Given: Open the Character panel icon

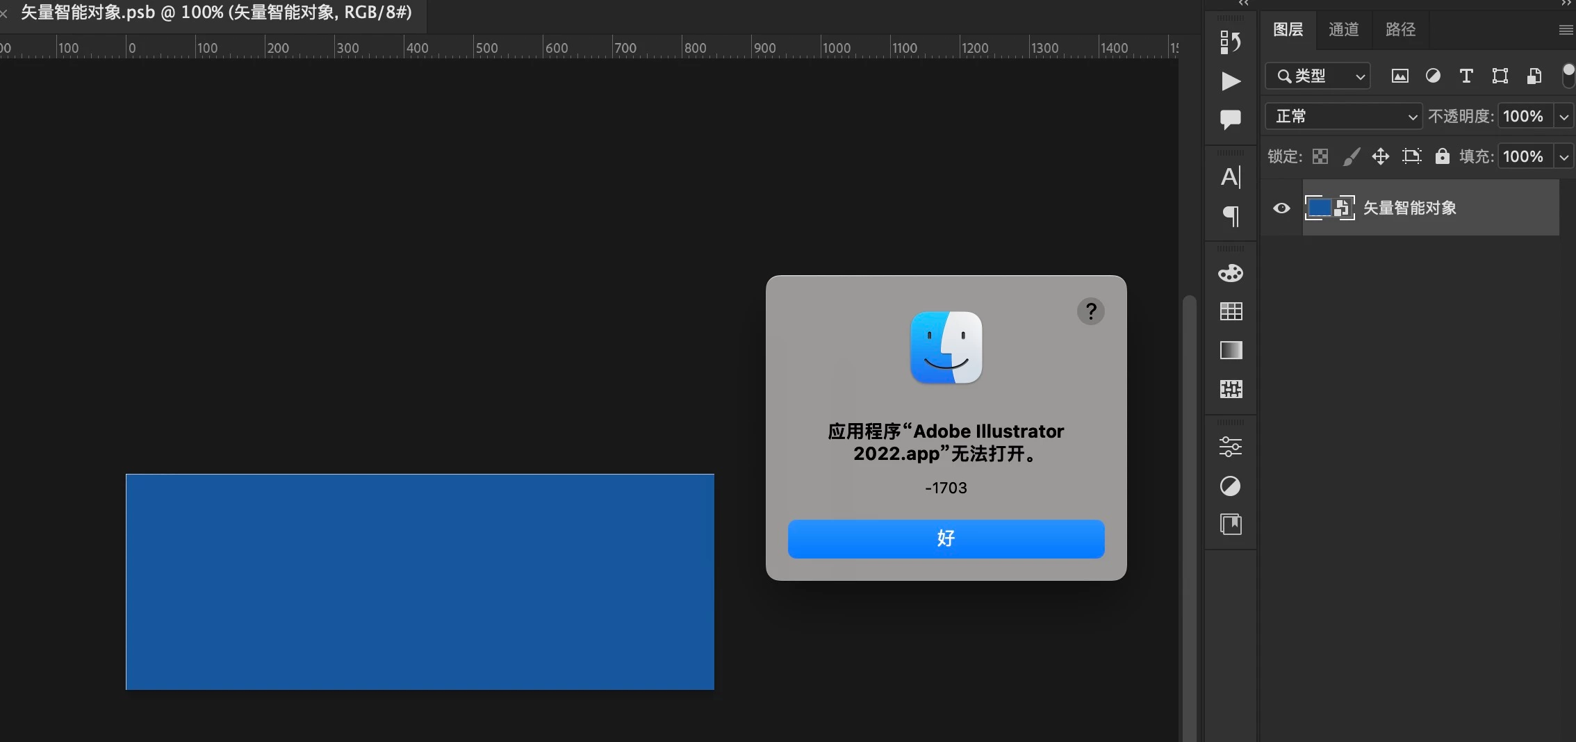Looking at the screenshot, I should click(x=1230, y=177).
